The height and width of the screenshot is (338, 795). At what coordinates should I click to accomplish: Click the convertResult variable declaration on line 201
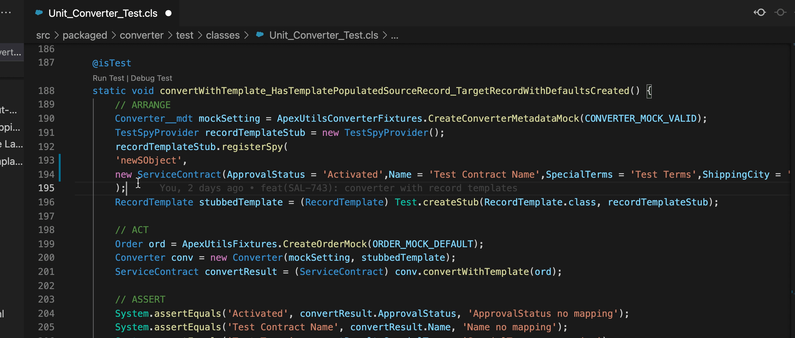241,272
